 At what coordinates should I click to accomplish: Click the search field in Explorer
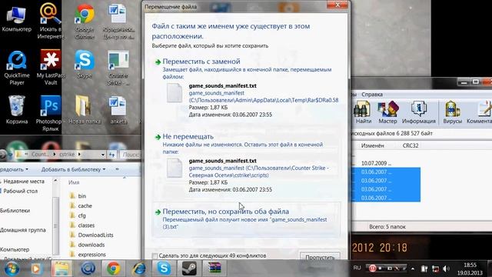[130, 155]
